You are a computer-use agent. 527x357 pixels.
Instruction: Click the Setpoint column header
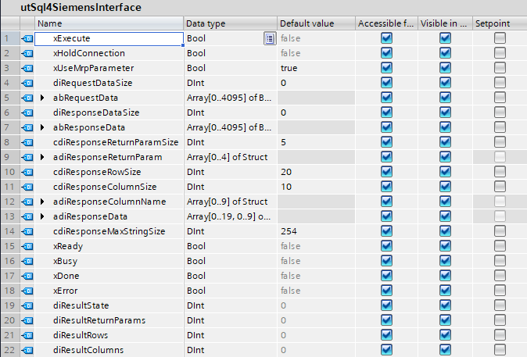(x=500, y=23)
